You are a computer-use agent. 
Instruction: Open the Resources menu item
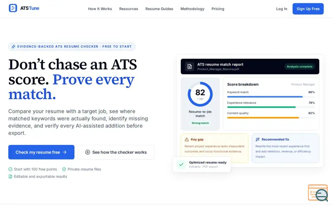(x=129, y=9)
